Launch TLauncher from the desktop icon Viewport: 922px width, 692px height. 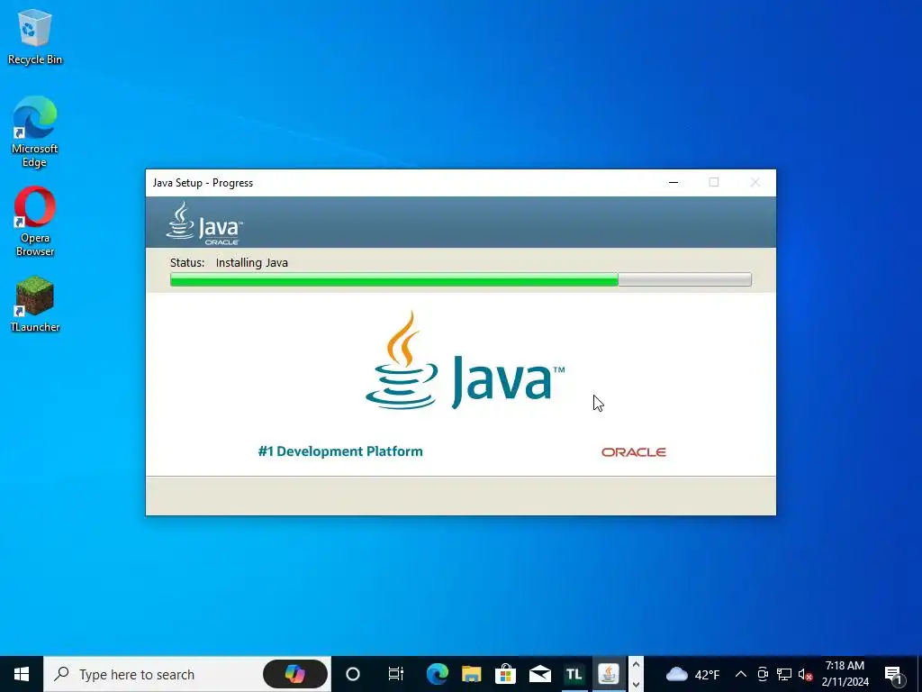click(x=35, y=305)
